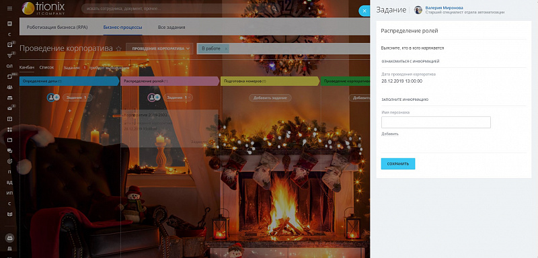Add a user in Определение даты column
This screenshot has height=258, width=538.
[56, 97]
